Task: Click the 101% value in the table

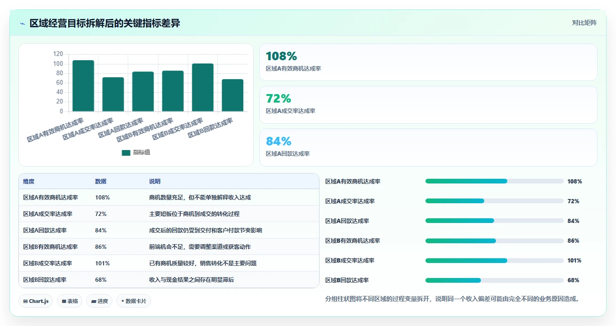Action: [102, 263]
